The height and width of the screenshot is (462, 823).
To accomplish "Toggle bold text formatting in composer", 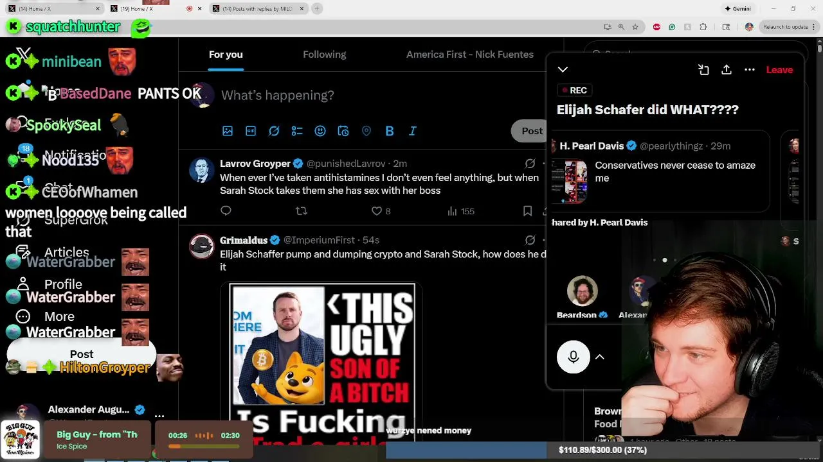I will pyautogui.click(x=390, y=131).
